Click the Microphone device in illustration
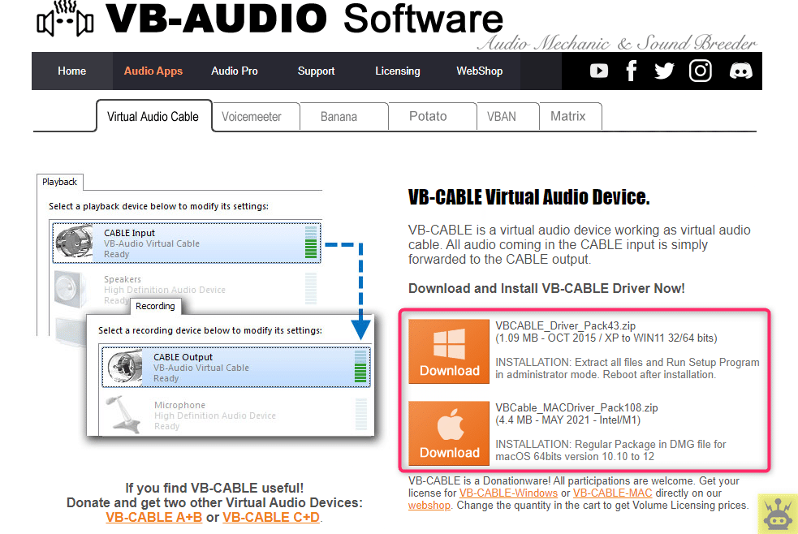Viewport: 798px width, 534px height. click(236, 415)
